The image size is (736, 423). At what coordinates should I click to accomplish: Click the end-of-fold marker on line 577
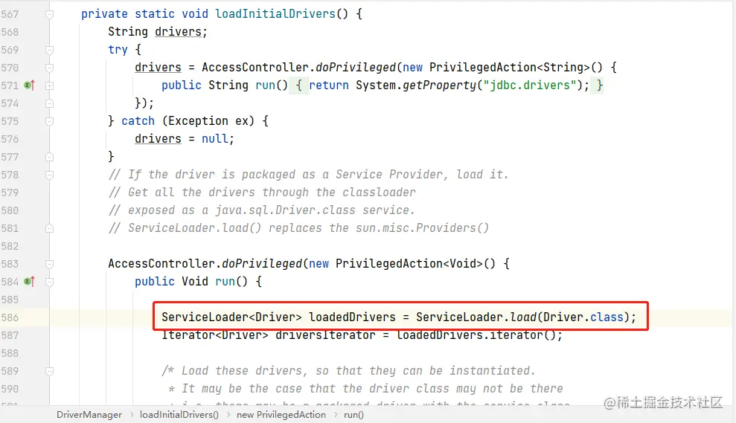[49, 157]
